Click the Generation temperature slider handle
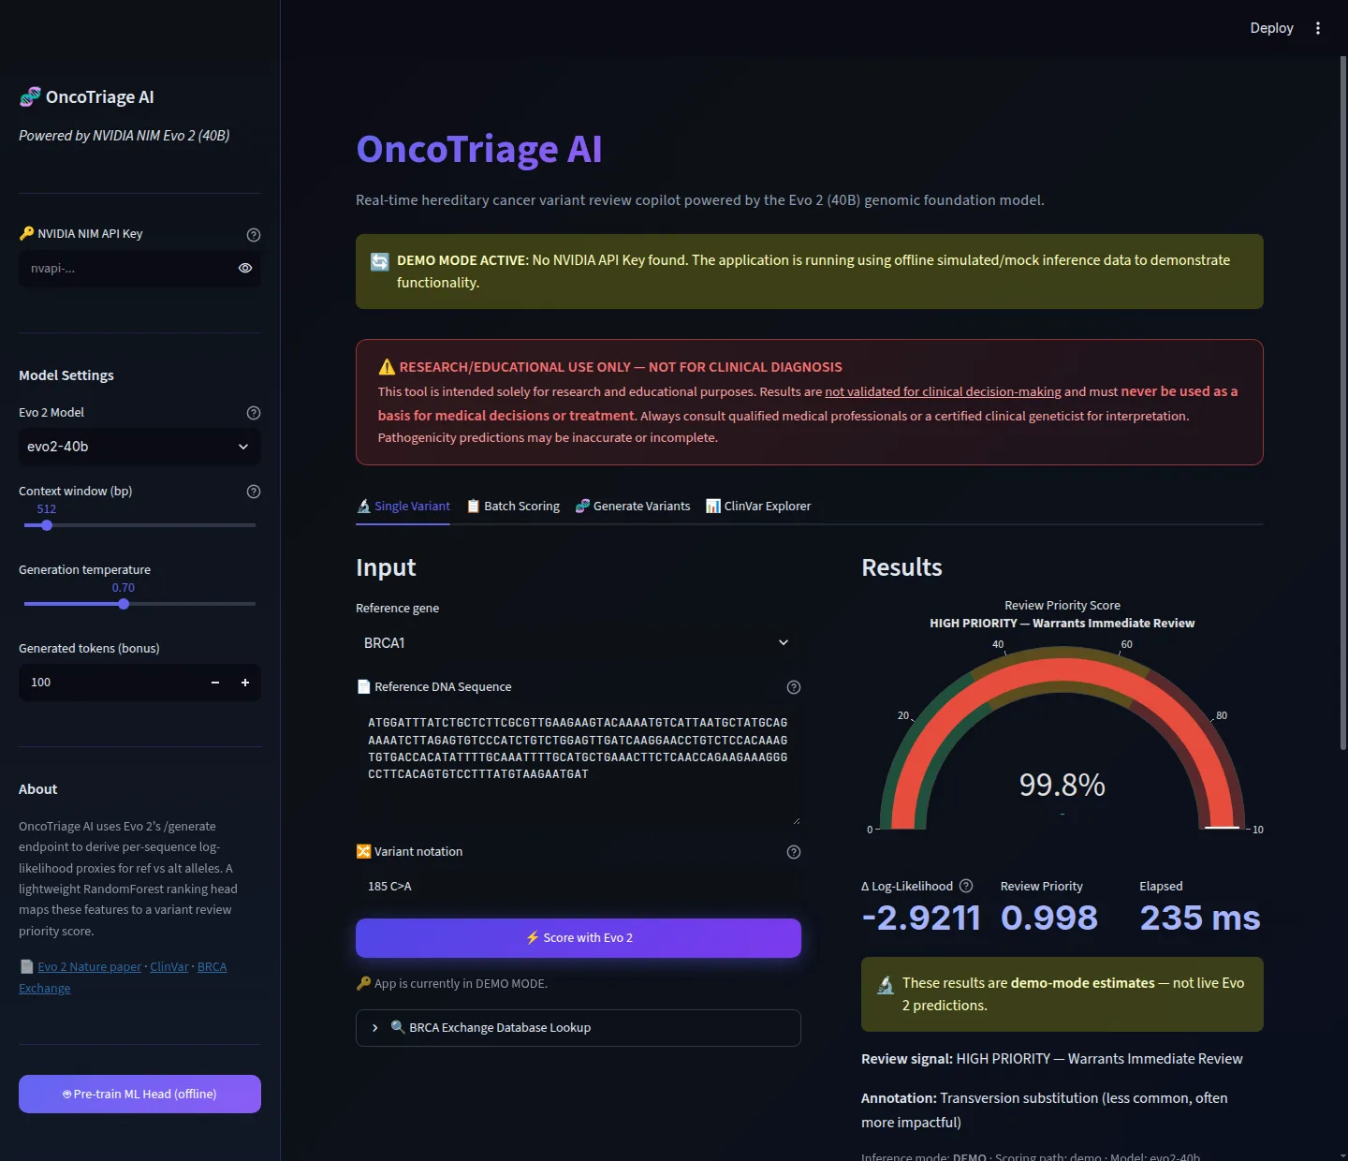Screen dimensions: 1348x1161 124,604
